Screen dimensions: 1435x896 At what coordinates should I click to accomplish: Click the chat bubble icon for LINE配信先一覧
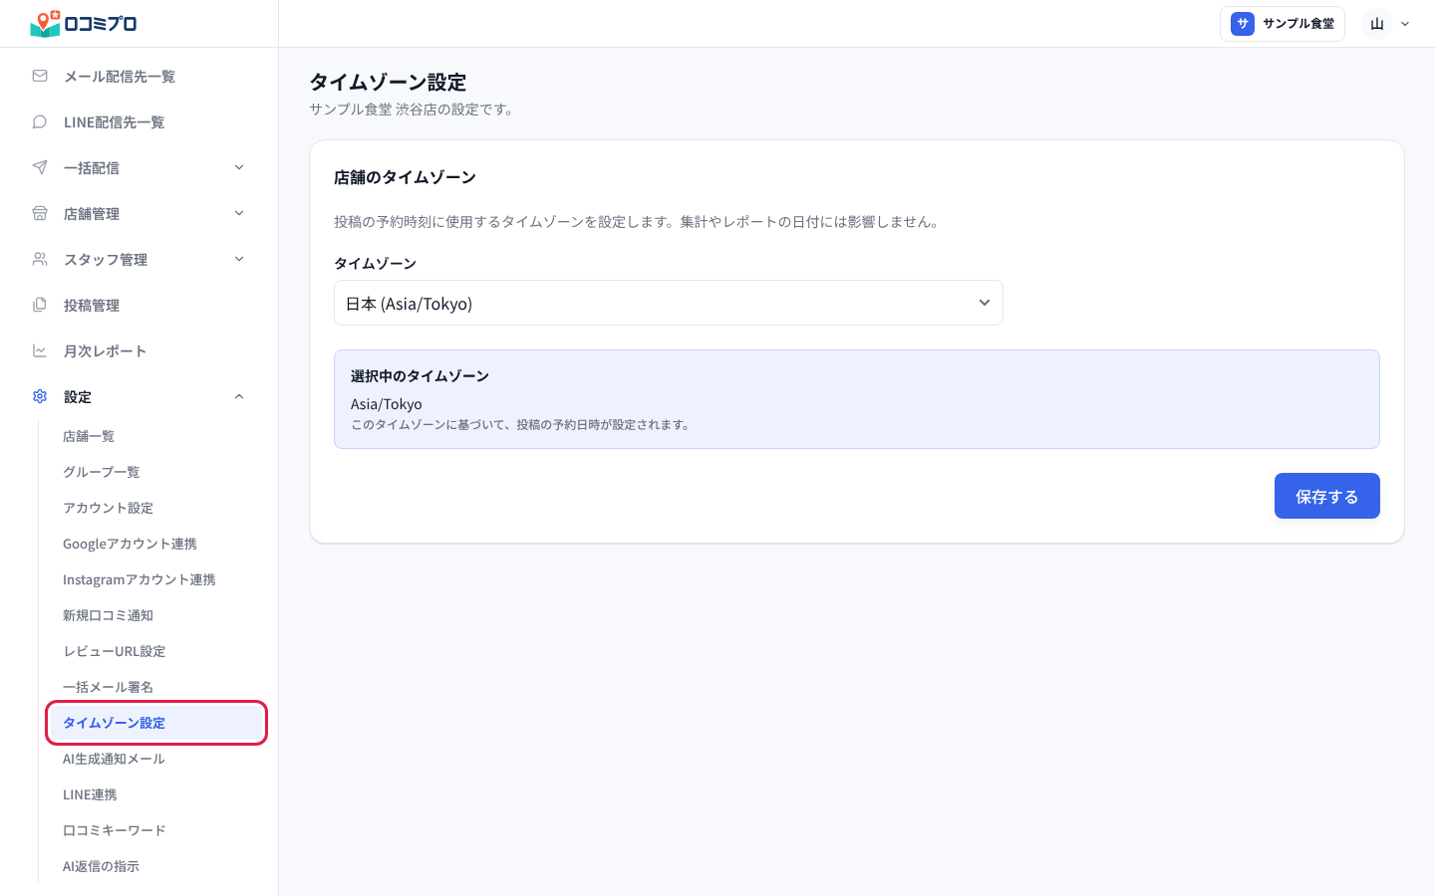click(x=40, y=121)
